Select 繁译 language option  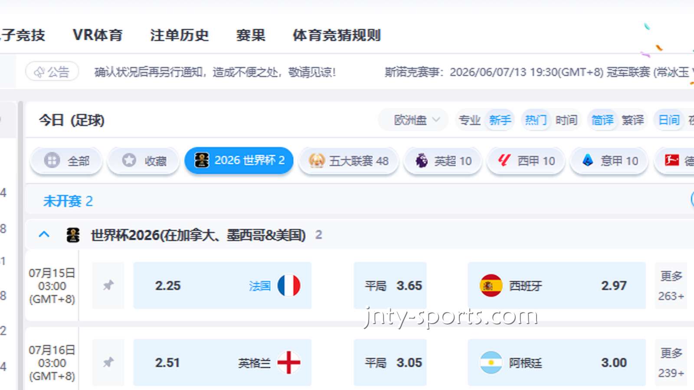pyautogui.click(x=633, y=120)
